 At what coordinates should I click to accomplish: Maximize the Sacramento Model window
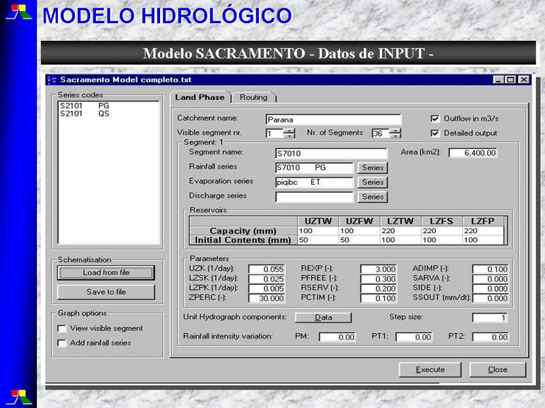(511, 80)
